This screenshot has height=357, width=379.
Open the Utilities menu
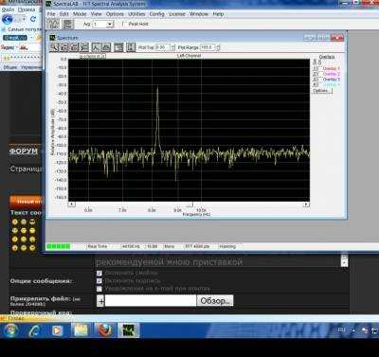136,14
